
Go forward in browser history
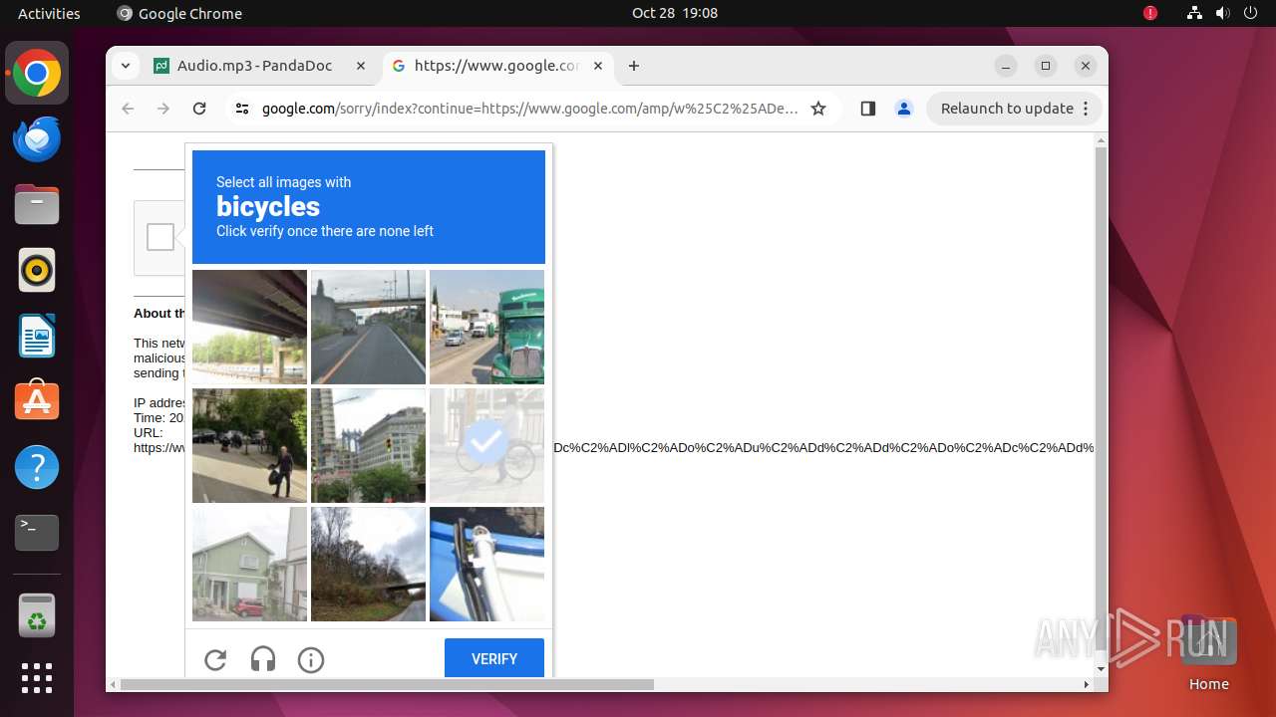[x=163, y=109]
